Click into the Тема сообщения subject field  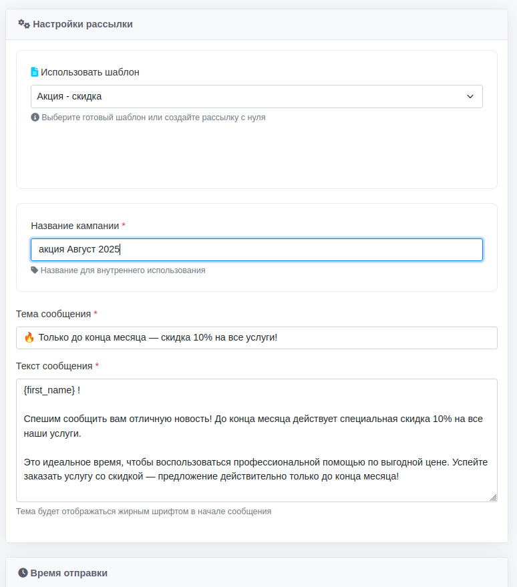pos(256,338)
